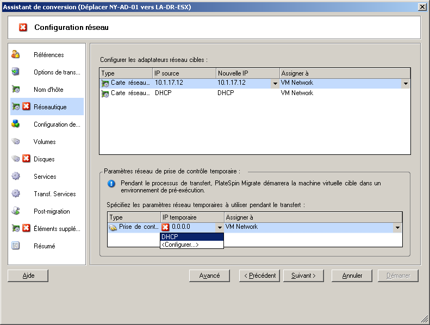Select VM Network in the second adapter row
The height and width of the screenshot is (325, 430).
(297, 93)
